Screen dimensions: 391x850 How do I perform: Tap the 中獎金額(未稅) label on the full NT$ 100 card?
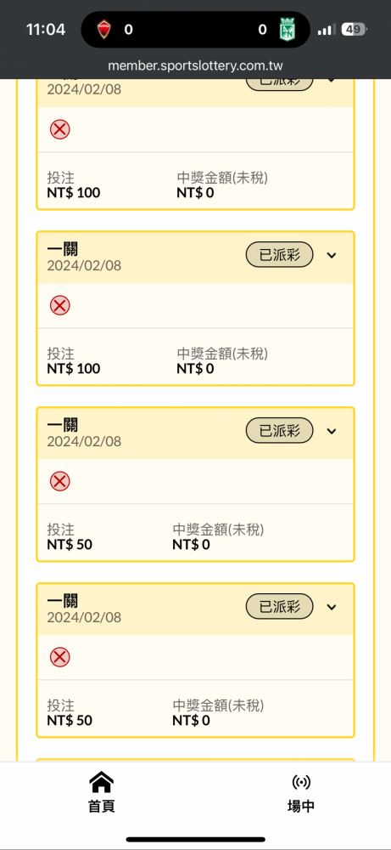click(x=222, y=354)
